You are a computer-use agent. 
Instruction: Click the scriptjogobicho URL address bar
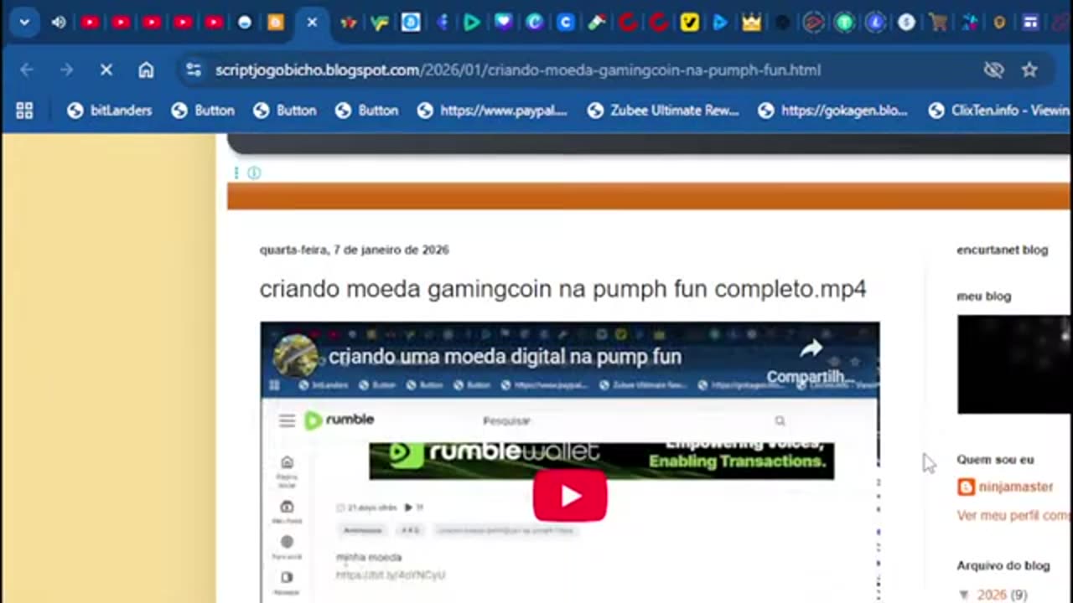(x=517, y=70)
